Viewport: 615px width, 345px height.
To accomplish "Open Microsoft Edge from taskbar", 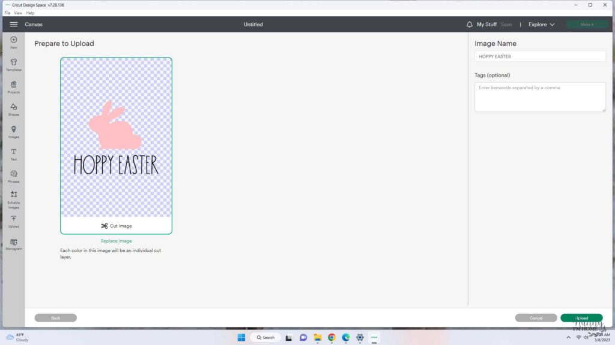I will pyautogui.click(x=345, y=337).
